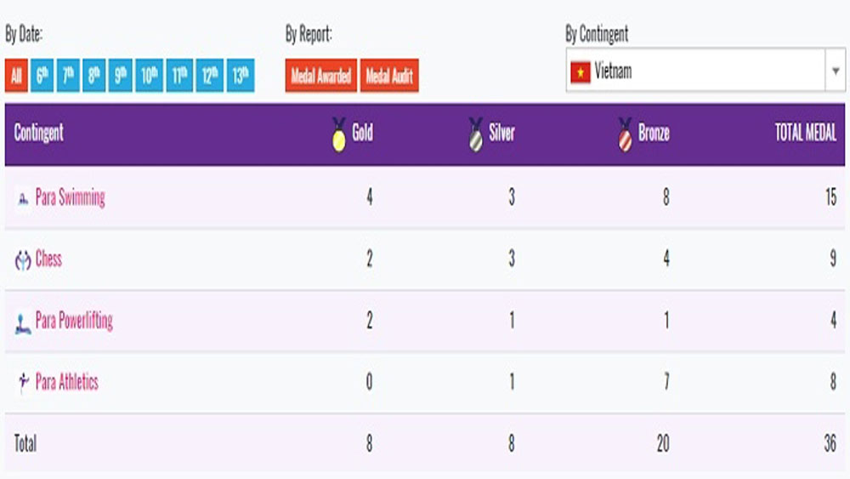
Task: Open the Para Swimming link
Action: (70, 197)
